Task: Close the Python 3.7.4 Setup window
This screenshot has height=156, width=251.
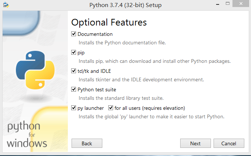Action: tap(241, 4)
